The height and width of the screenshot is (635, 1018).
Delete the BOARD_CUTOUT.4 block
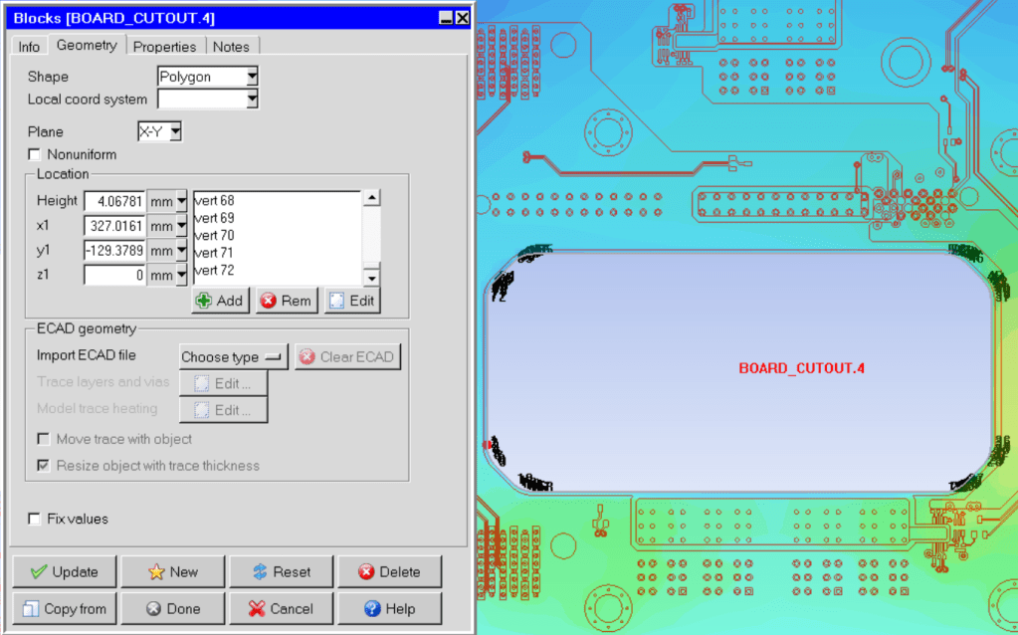click(x=389, y=572)
